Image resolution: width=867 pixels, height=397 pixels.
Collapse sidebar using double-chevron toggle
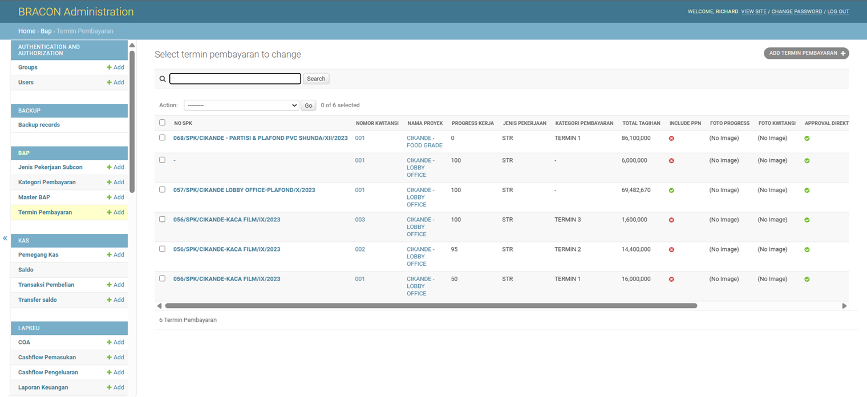pos(5,238)
